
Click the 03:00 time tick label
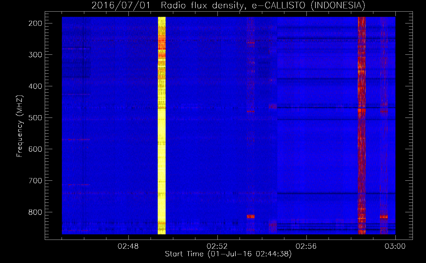pyautogui.click(x=395, y=246)
